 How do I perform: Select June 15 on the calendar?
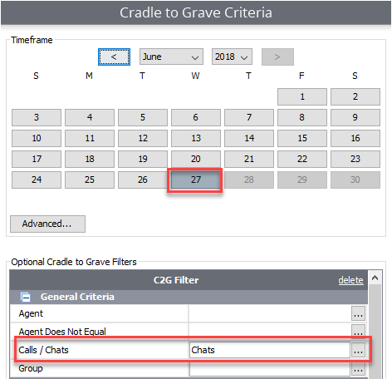tap(302, 138)
